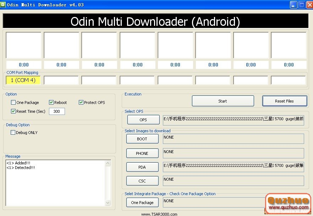Select a BOOT image file
Image resolution: width=313 pixels, height=216 pixels.
[x=142, y=139]
